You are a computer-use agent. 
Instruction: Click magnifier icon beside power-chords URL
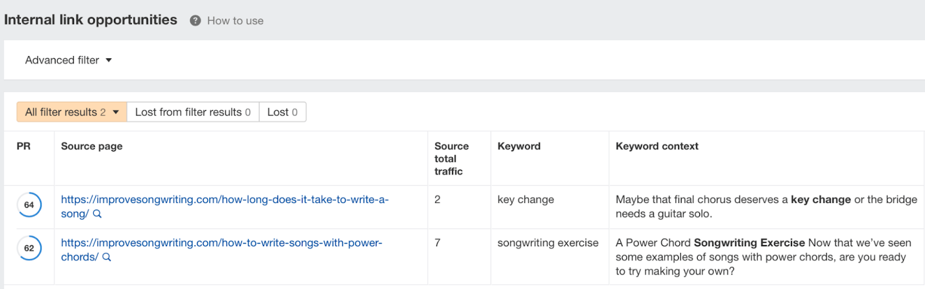tap(106, 257)
